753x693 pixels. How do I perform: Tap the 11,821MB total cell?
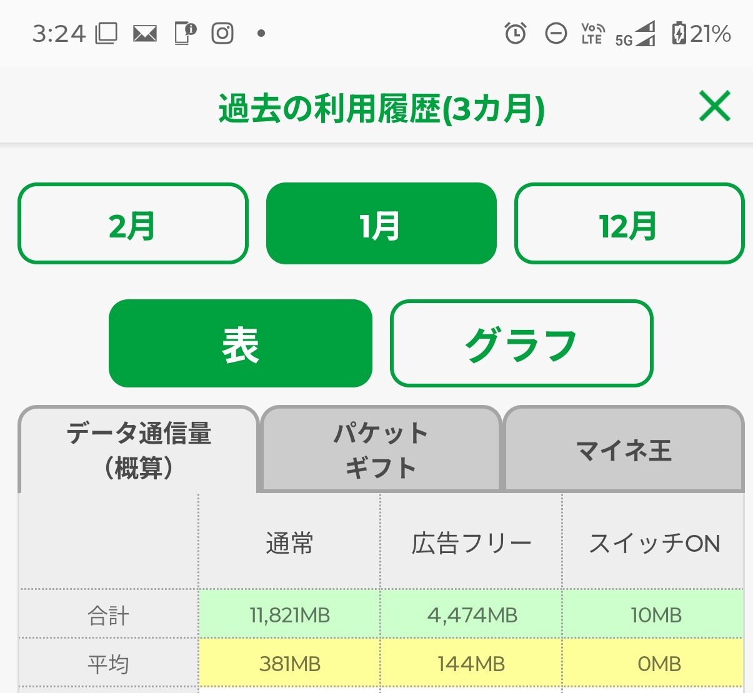click(289, 615)
